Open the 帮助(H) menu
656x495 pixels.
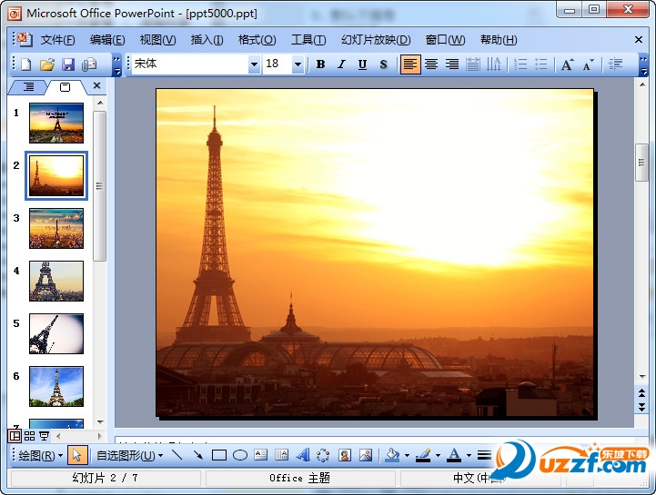pyautogui.click(x=499, y=40)
